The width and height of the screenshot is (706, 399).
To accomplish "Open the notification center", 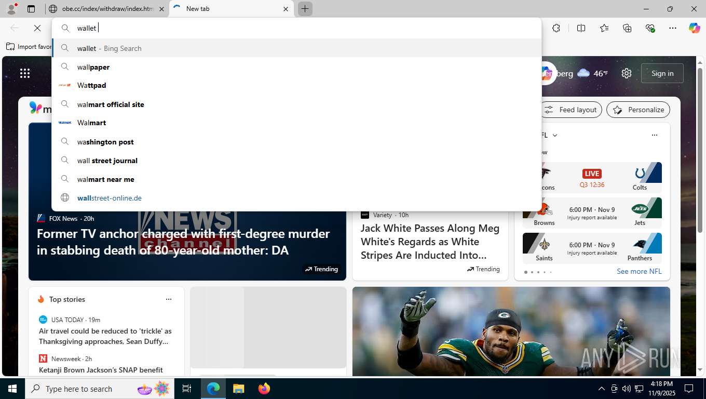I will click(x=689, y=389).
